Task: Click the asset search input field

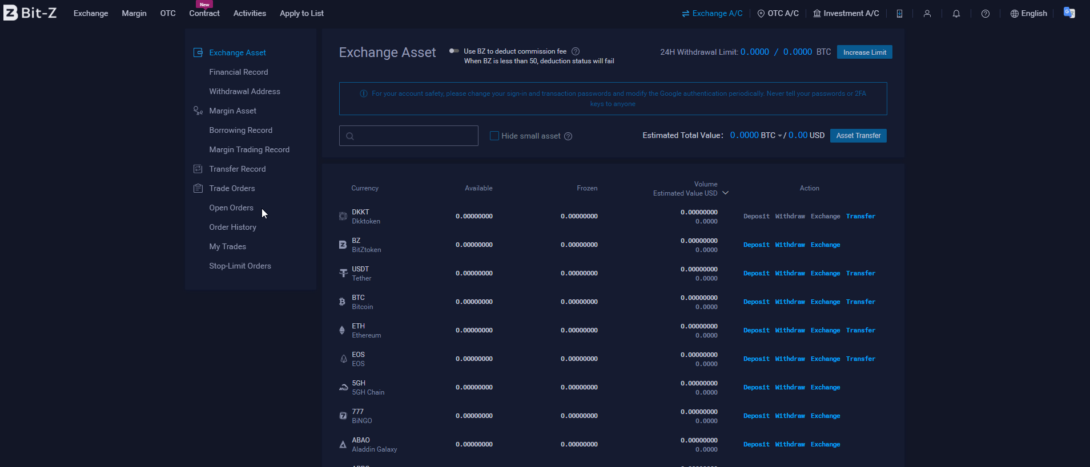Action: coord(409,136)
